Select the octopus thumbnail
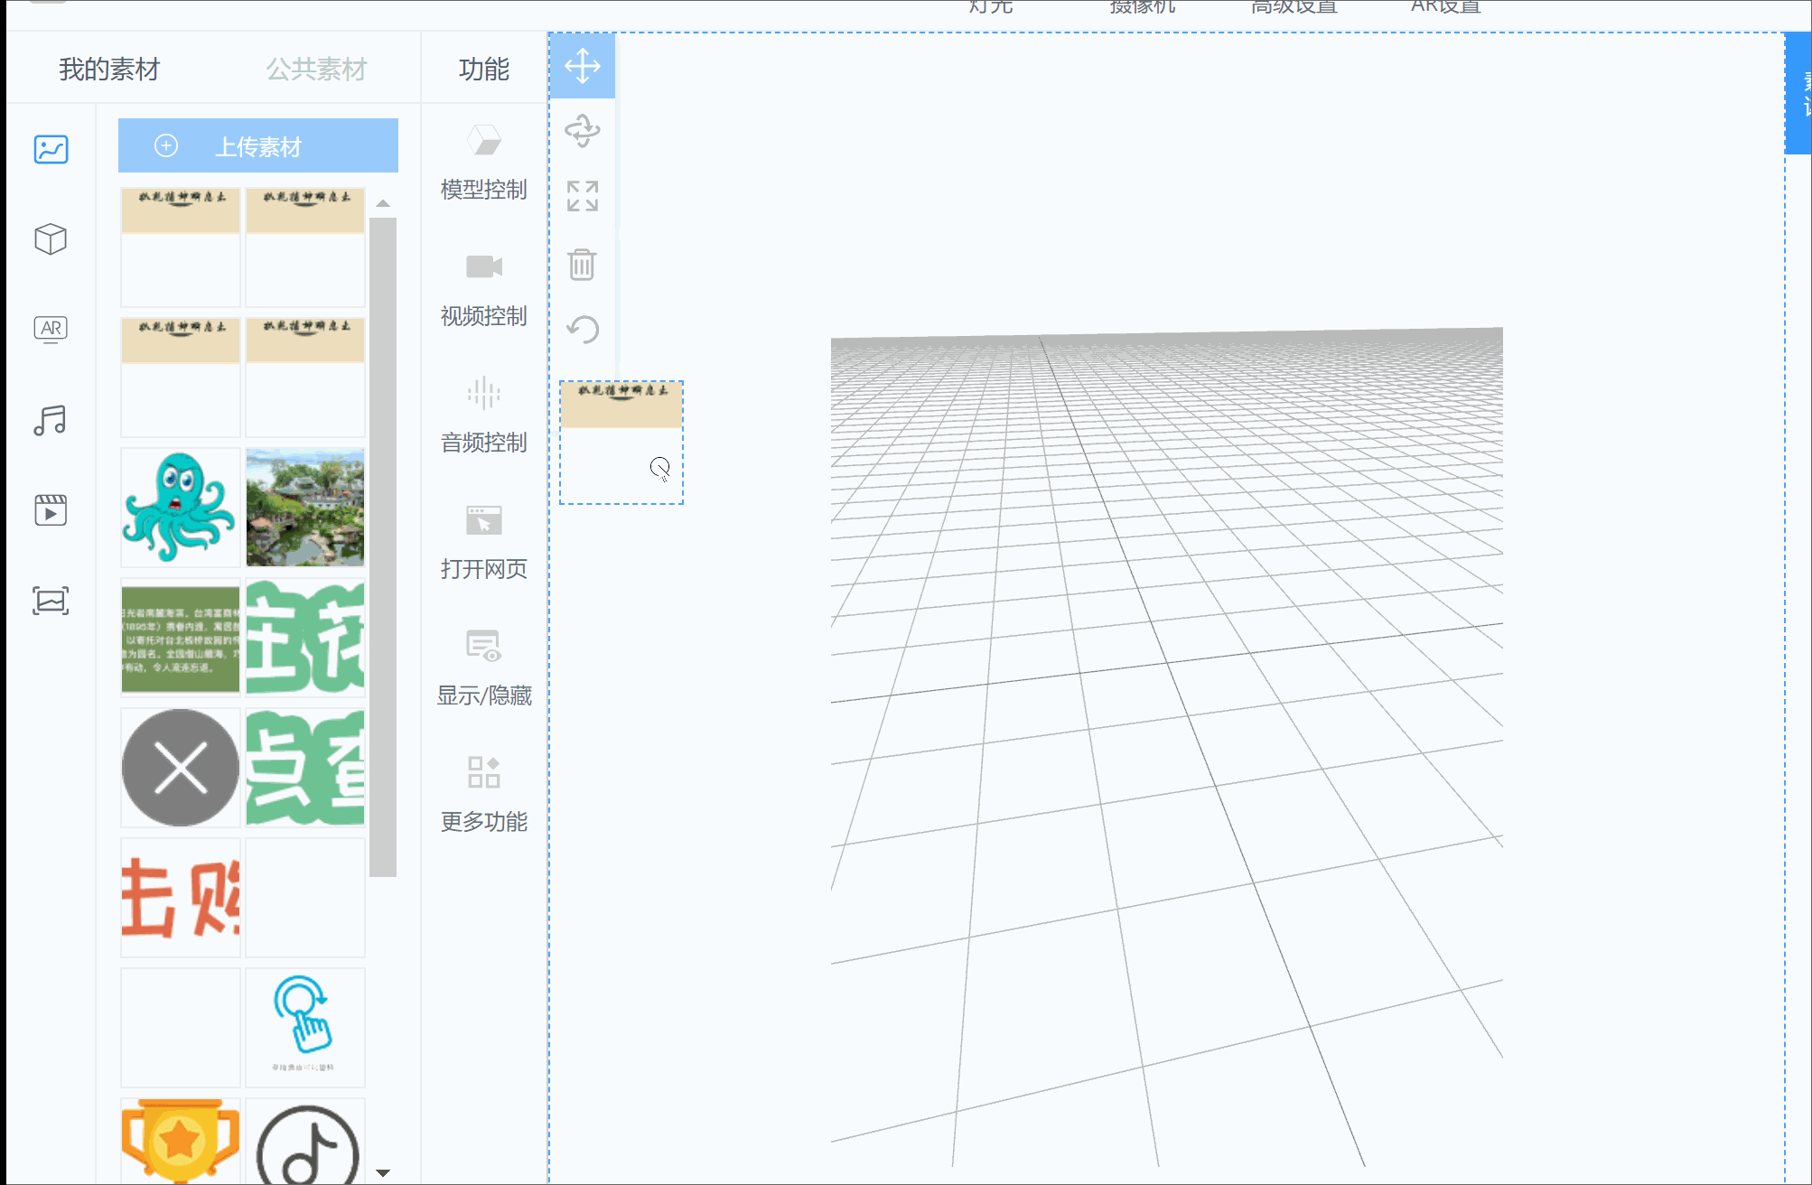Image resolution: width=1812 pixels, height=1185 pixels. 180,508
